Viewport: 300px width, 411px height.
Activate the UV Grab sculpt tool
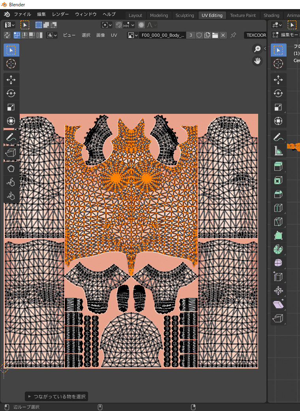(11, 168)
